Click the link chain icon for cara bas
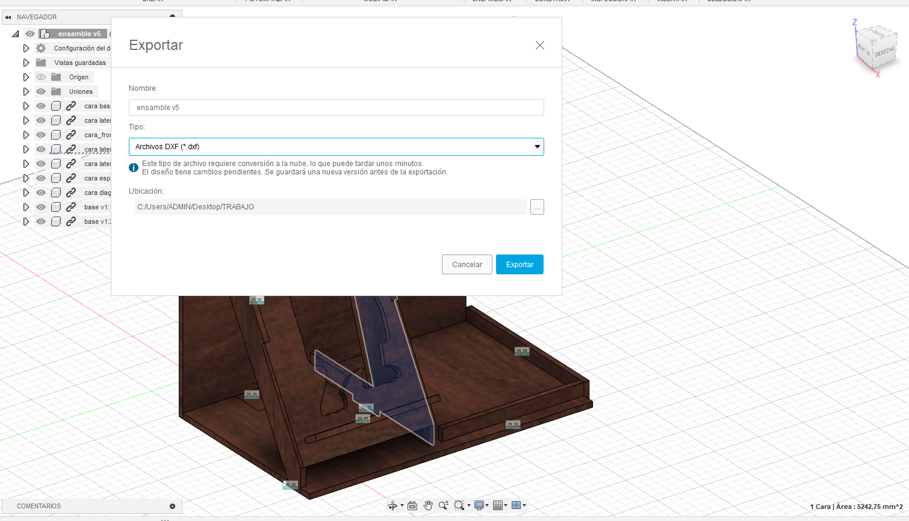 pyautogui.click(x=71, y=106)
